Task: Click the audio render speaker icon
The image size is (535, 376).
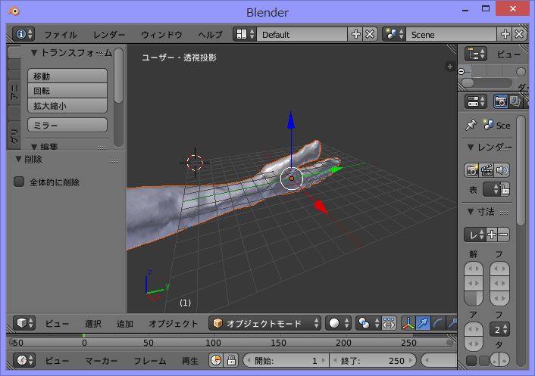Action: click(502, 170)
